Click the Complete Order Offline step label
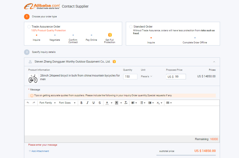This screenshot has width=239, height=158. point(195,43)
